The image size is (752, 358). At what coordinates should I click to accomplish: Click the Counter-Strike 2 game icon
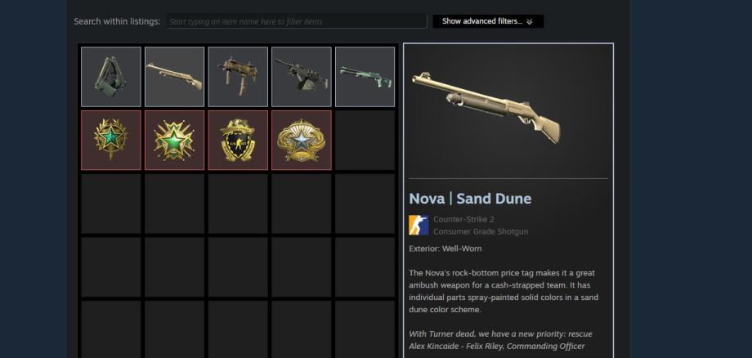pyautogui.click(x=419, y=225)
